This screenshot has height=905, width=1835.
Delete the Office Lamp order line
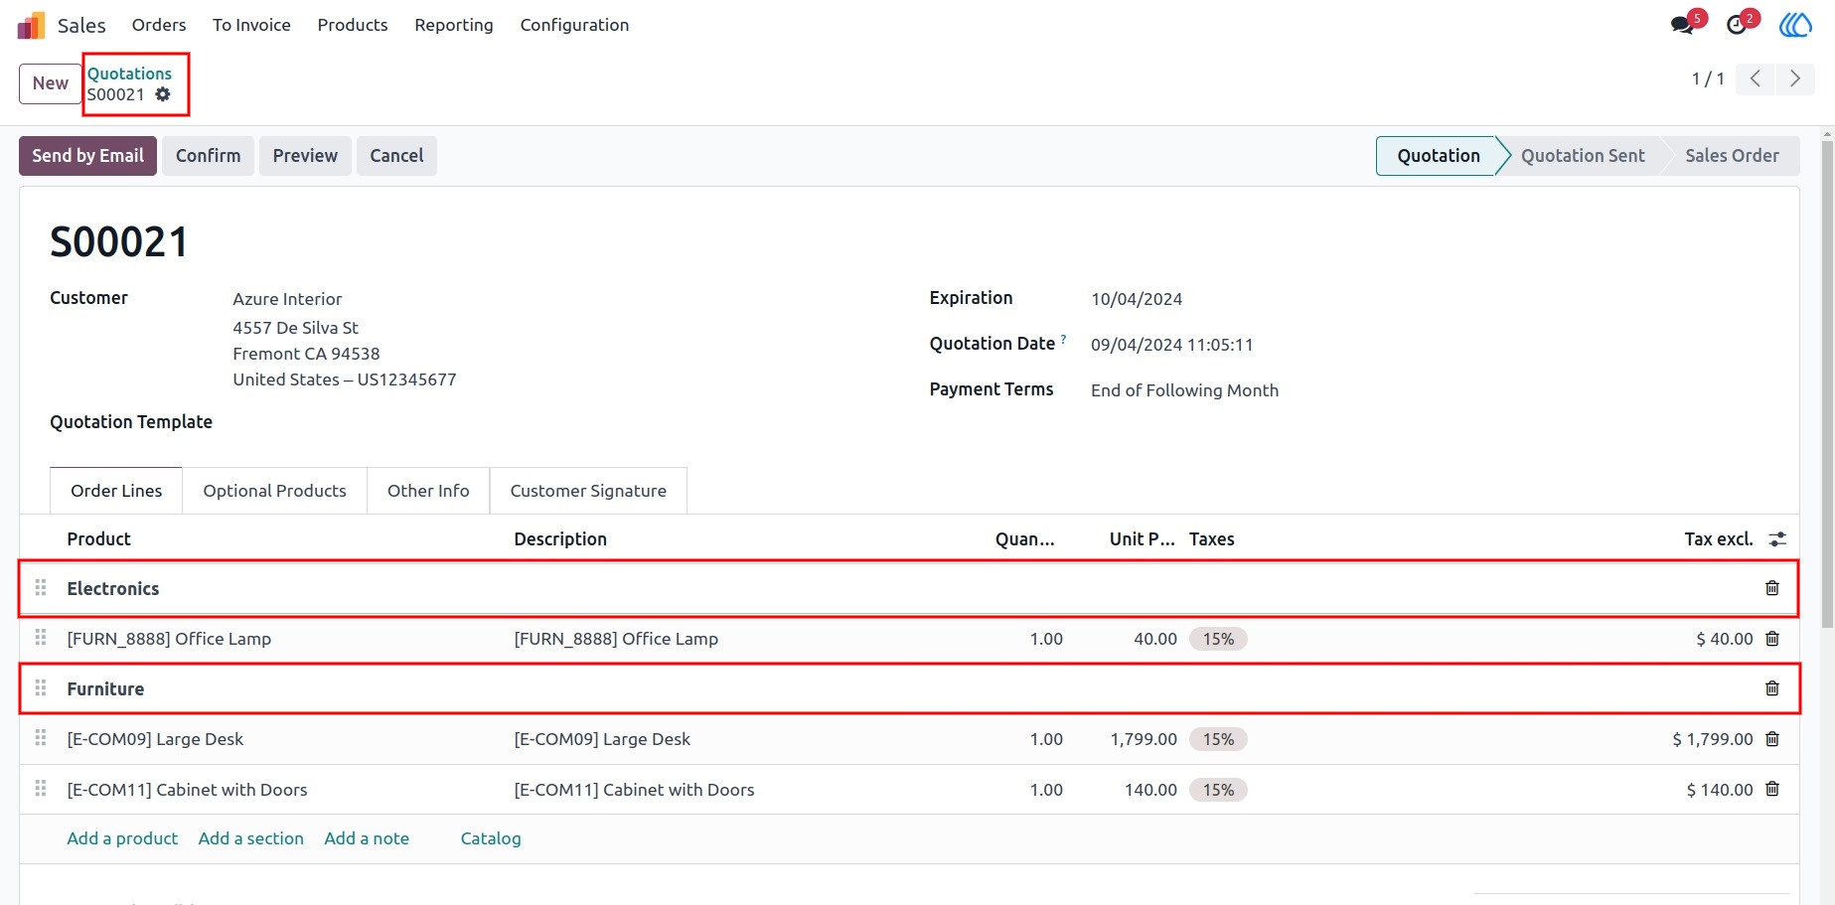click(1771, 639)
